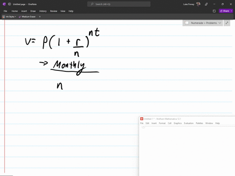This screenshot has width=235, height=176.
Task: Open the Edit menu in Mathematica window
Action: (x=147, y=123)
